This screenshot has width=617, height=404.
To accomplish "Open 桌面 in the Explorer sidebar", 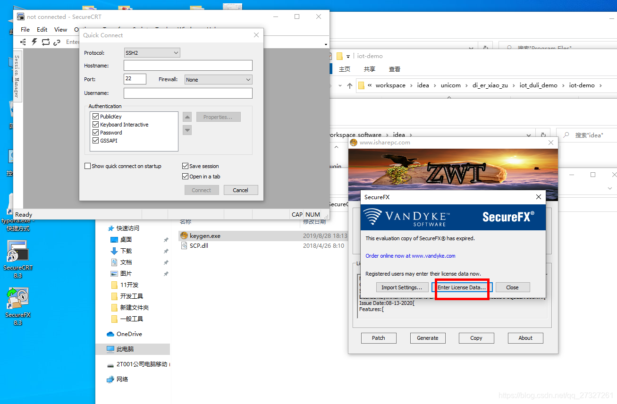I will (x=121, y=239).
